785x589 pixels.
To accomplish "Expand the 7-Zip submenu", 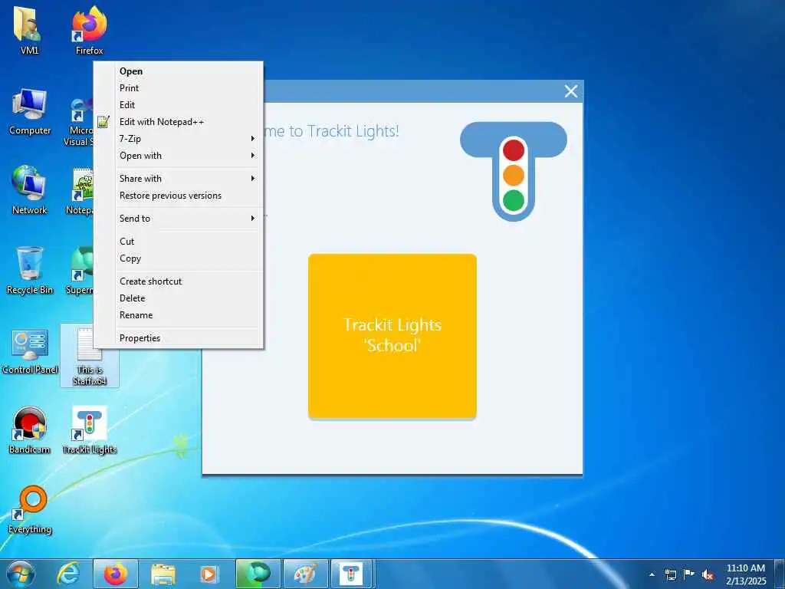I will point(179,139).
